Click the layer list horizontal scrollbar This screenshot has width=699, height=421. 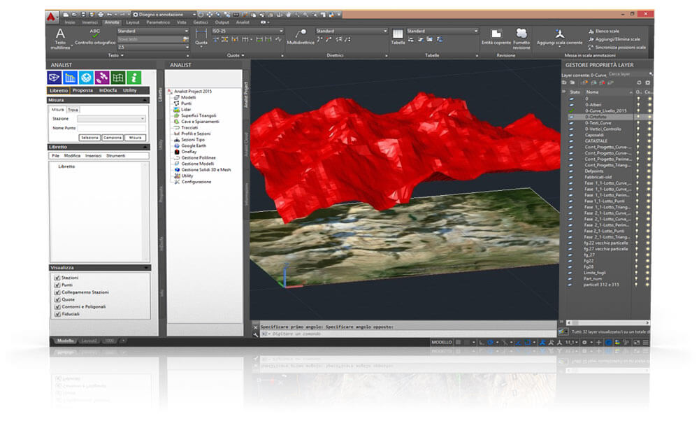pos(608,322)
